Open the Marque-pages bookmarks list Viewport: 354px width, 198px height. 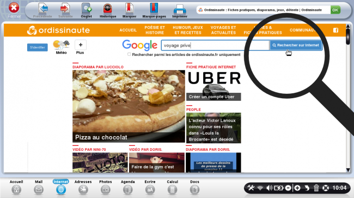tap(154, 10)
